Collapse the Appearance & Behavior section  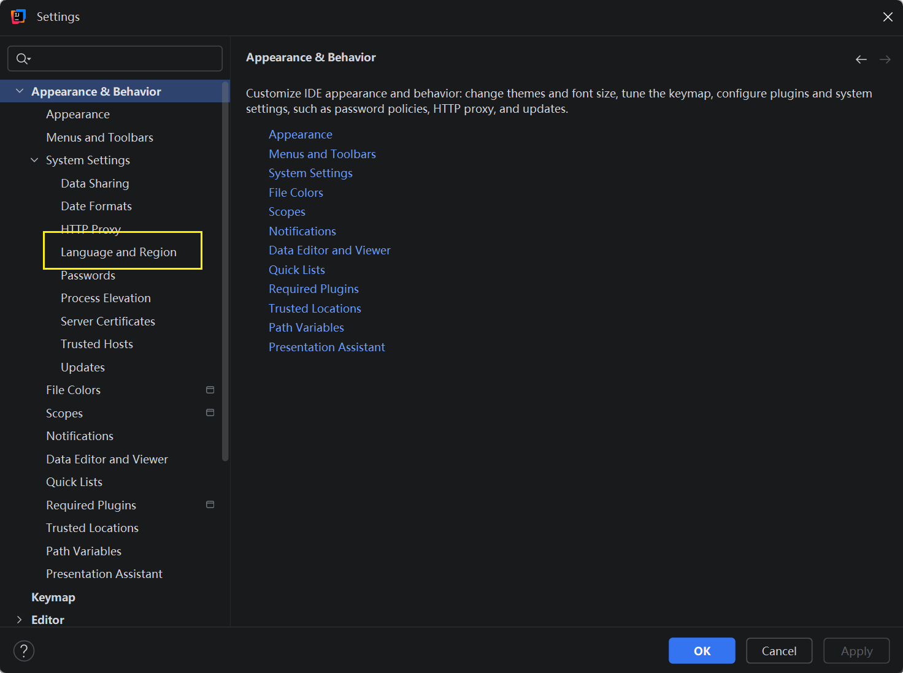click(20, 91)
